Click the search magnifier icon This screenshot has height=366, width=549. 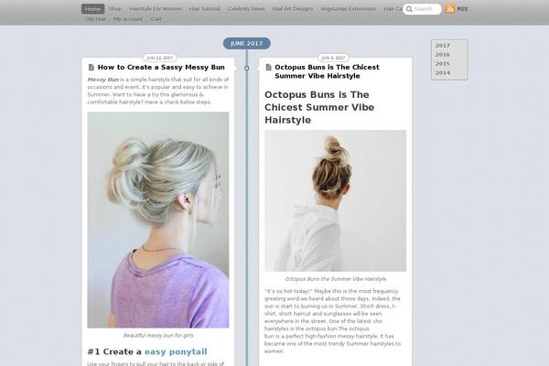tap(409, 9)
